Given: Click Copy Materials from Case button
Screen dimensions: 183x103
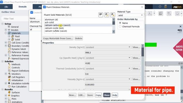Looking at the screenshot, I should (x=58, y=38).
